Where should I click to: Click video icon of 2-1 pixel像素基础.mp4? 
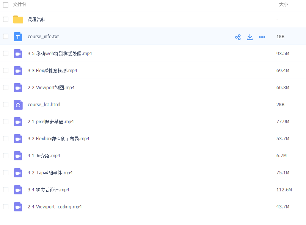(x=18, y=122)
